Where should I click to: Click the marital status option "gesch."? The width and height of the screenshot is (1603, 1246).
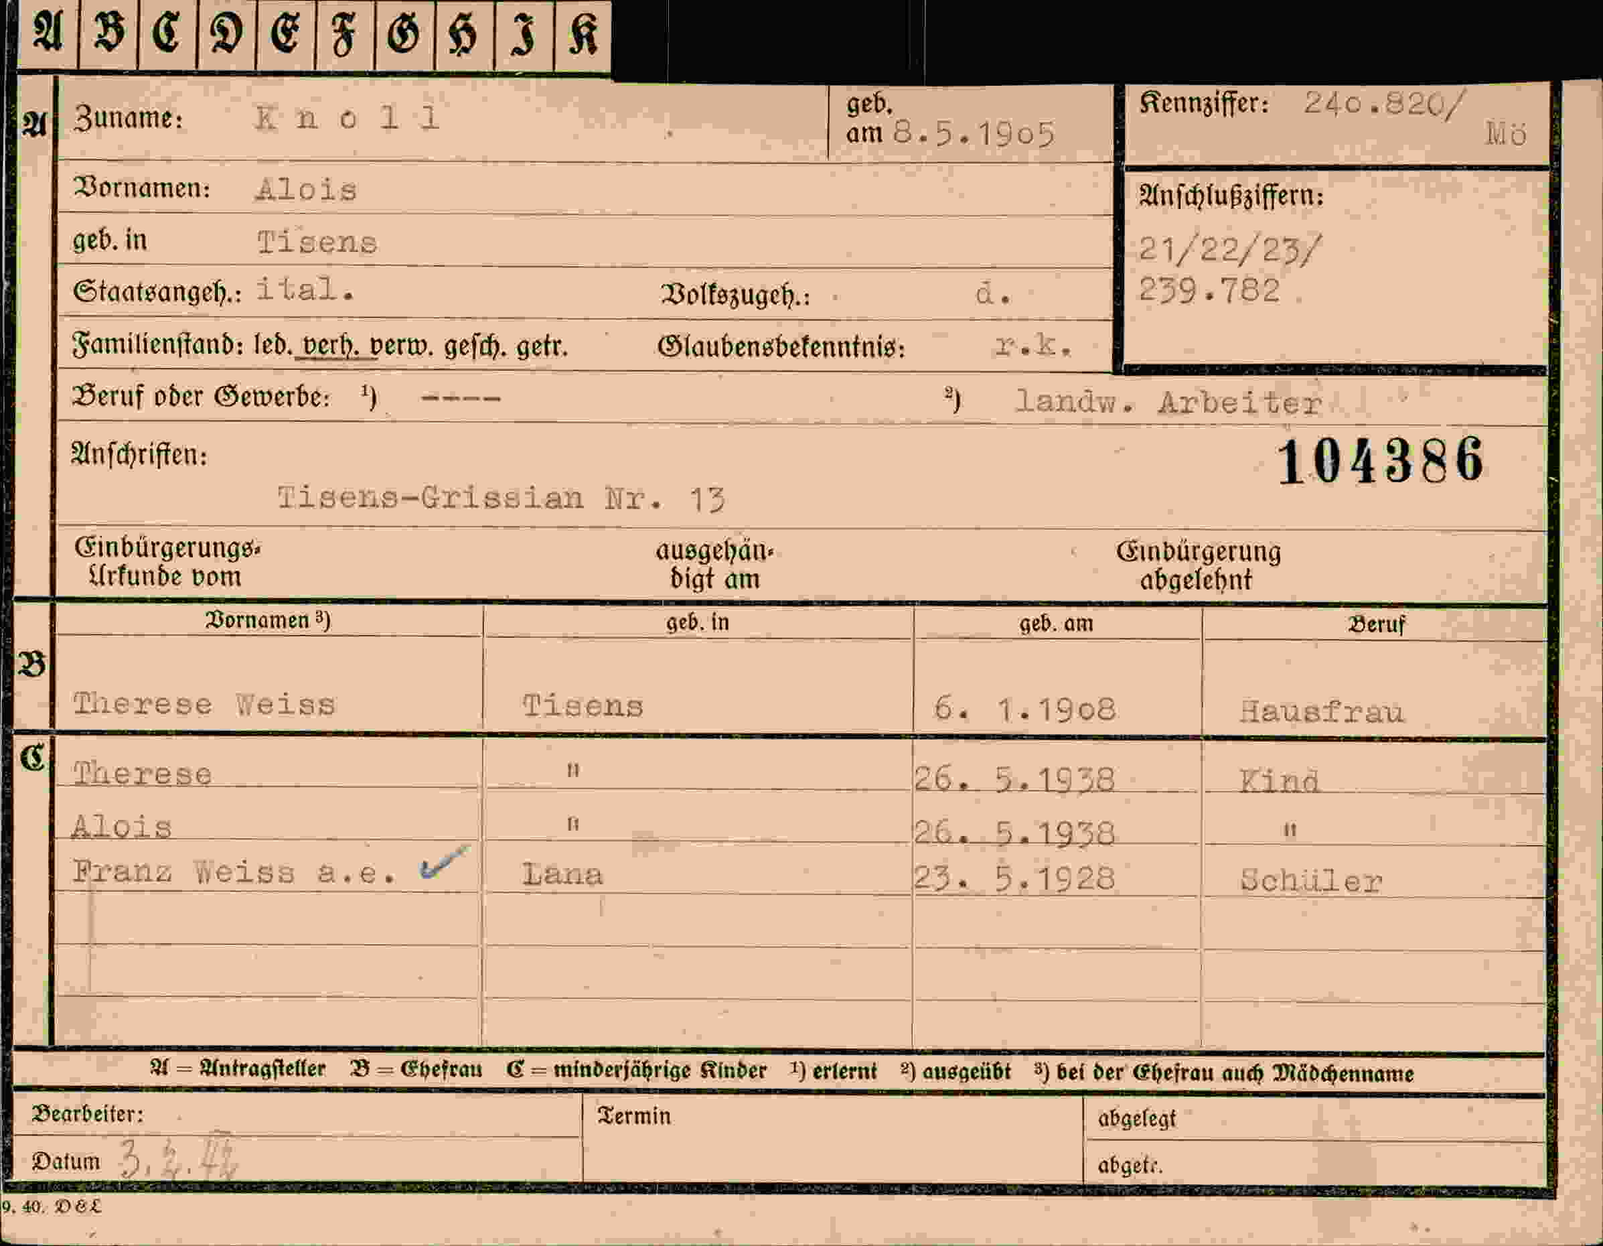click(x=475, y=346)
